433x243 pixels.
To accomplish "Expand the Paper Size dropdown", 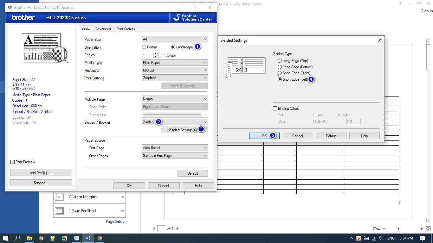I will click(175, 39).
